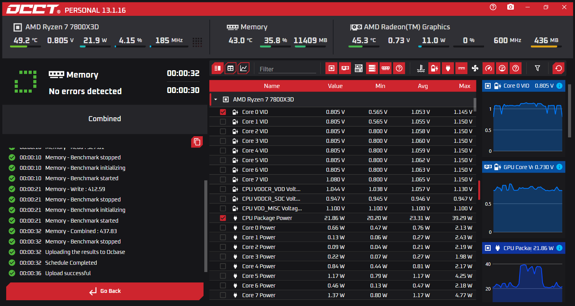Switch to the graph-only view mode
This screenshot has height=306, width=575.
243,68
